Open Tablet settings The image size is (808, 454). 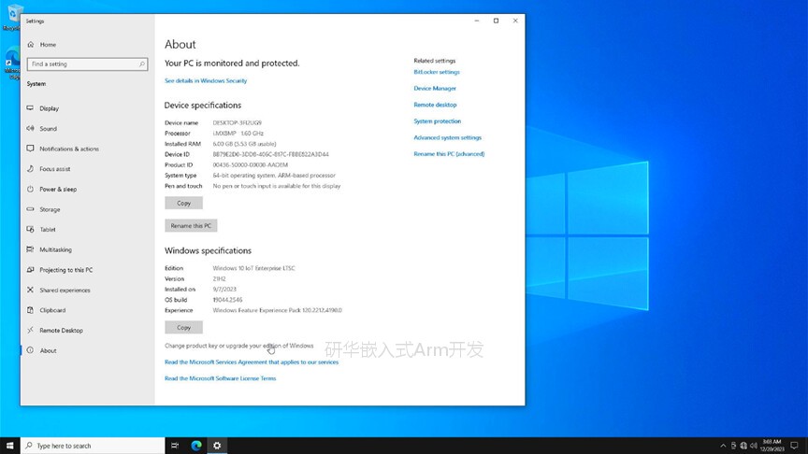(48, 230)
